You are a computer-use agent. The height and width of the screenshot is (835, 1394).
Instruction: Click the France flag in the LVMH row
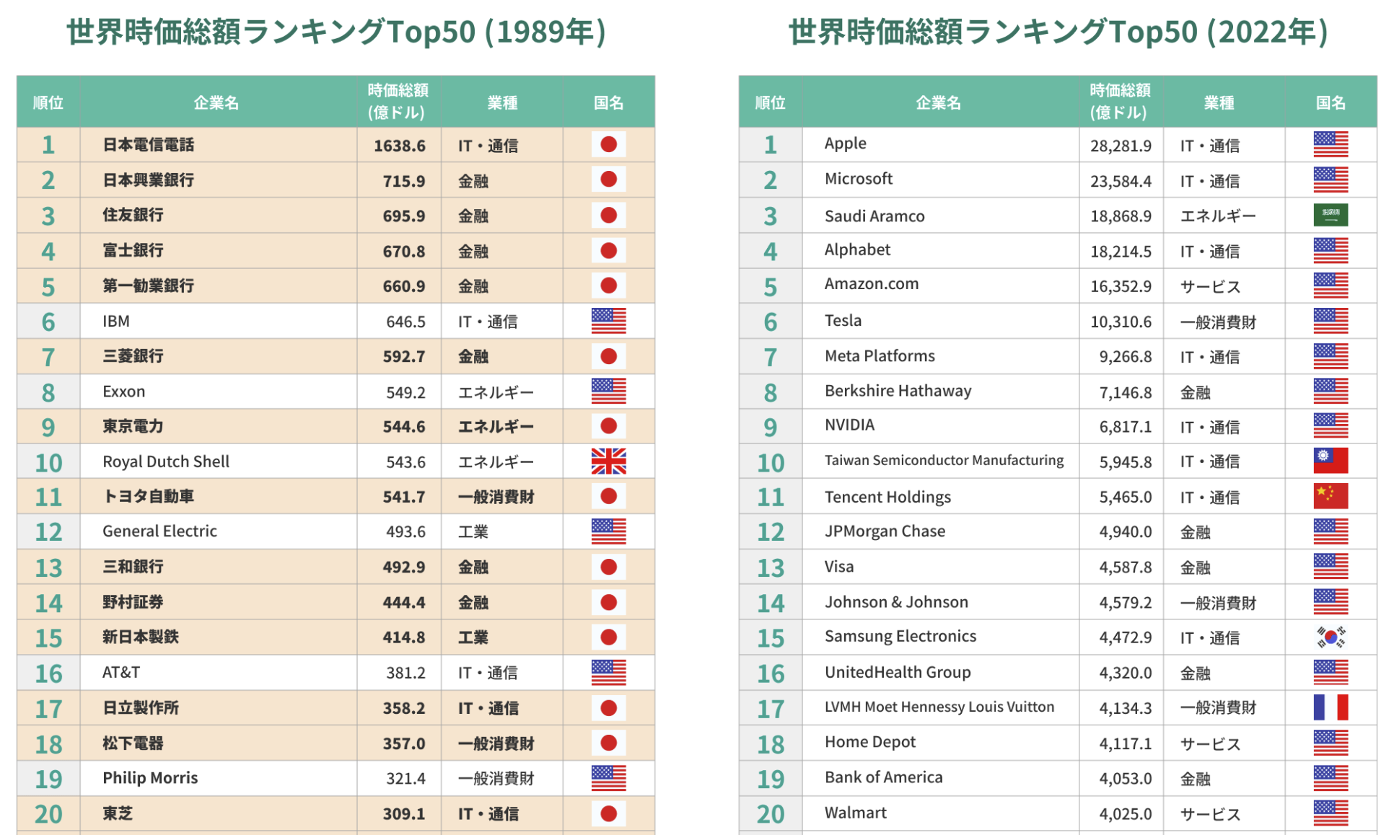pos(1331,707)
